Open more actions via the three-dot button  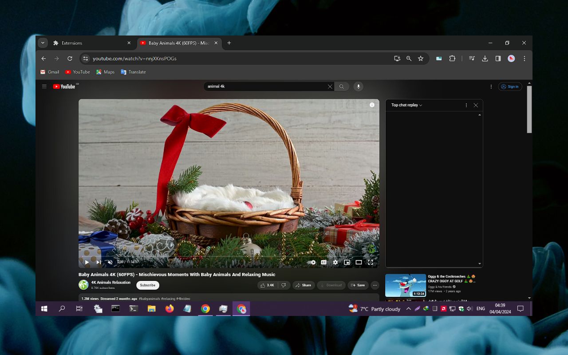click(x=375, y=285)
